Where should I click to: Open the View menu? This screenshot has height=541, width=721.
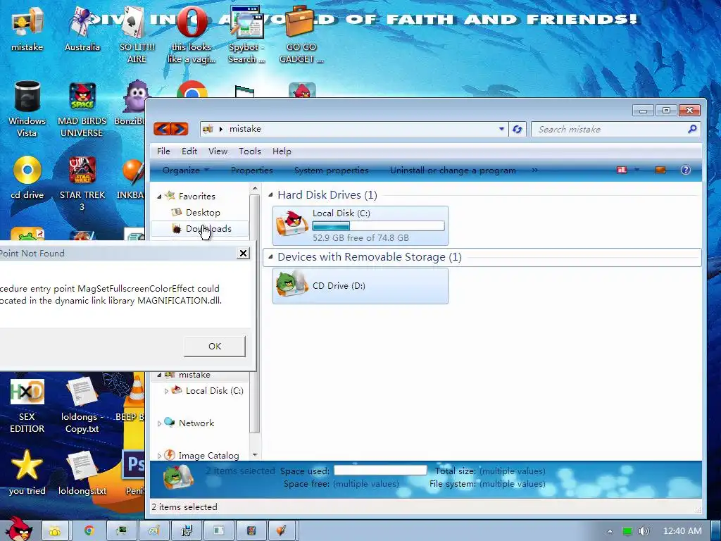tap(218, 151)
